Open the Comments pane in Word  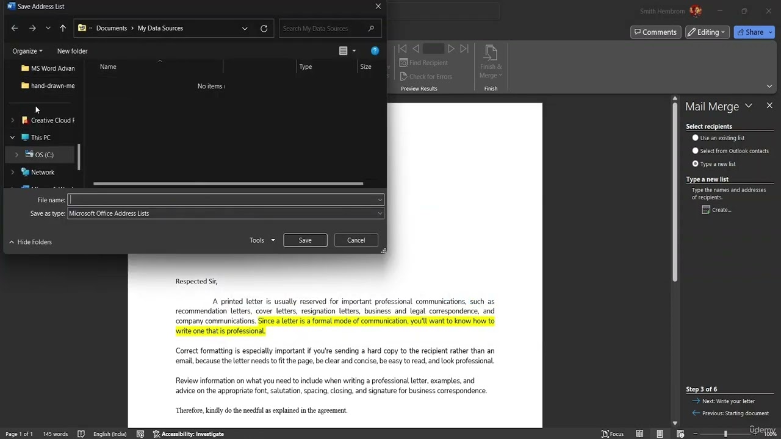[x=655, y=32]
